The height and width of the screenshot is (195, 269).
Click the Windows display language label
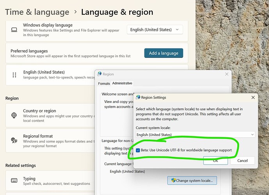tap(48, 25)
